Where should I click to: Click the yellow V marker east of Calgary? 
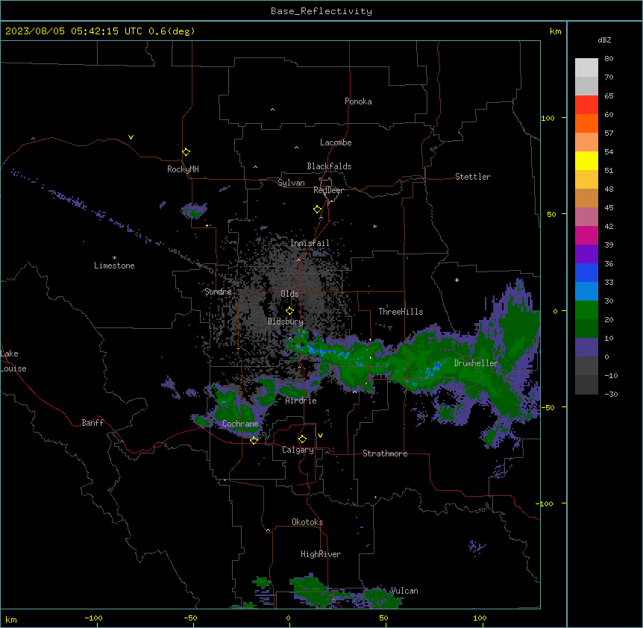point(320,436)
